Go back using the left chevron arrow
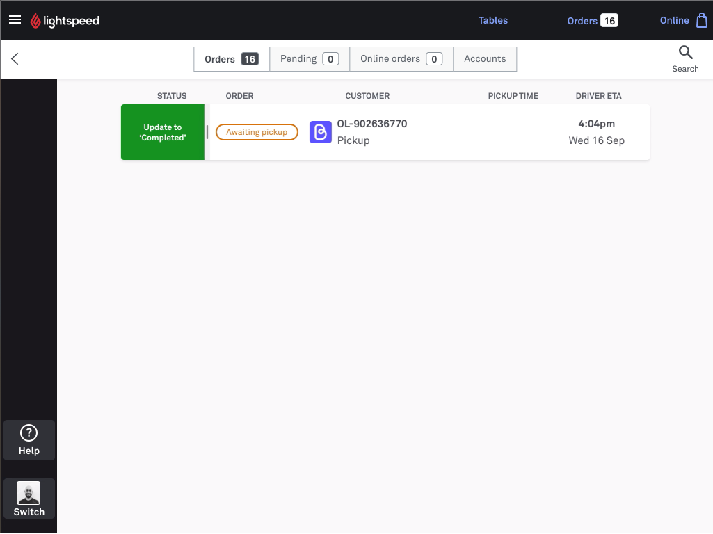Image resolution: width=713 pixels, height=534 pixels. pos(15,58)
